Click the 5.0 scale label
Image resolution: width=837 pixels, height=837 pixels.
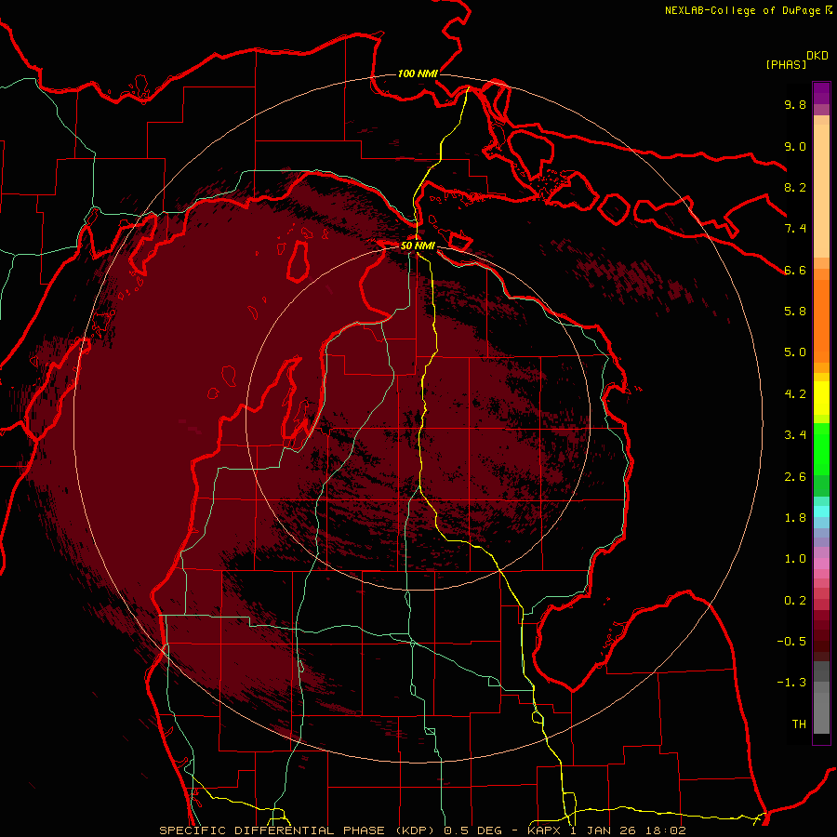tap(795, 352)
